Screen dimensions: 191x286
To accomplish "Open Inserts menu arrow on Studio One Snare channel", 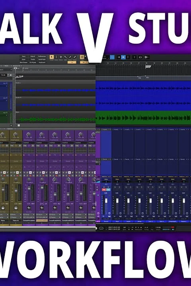I will pos(131,129).
